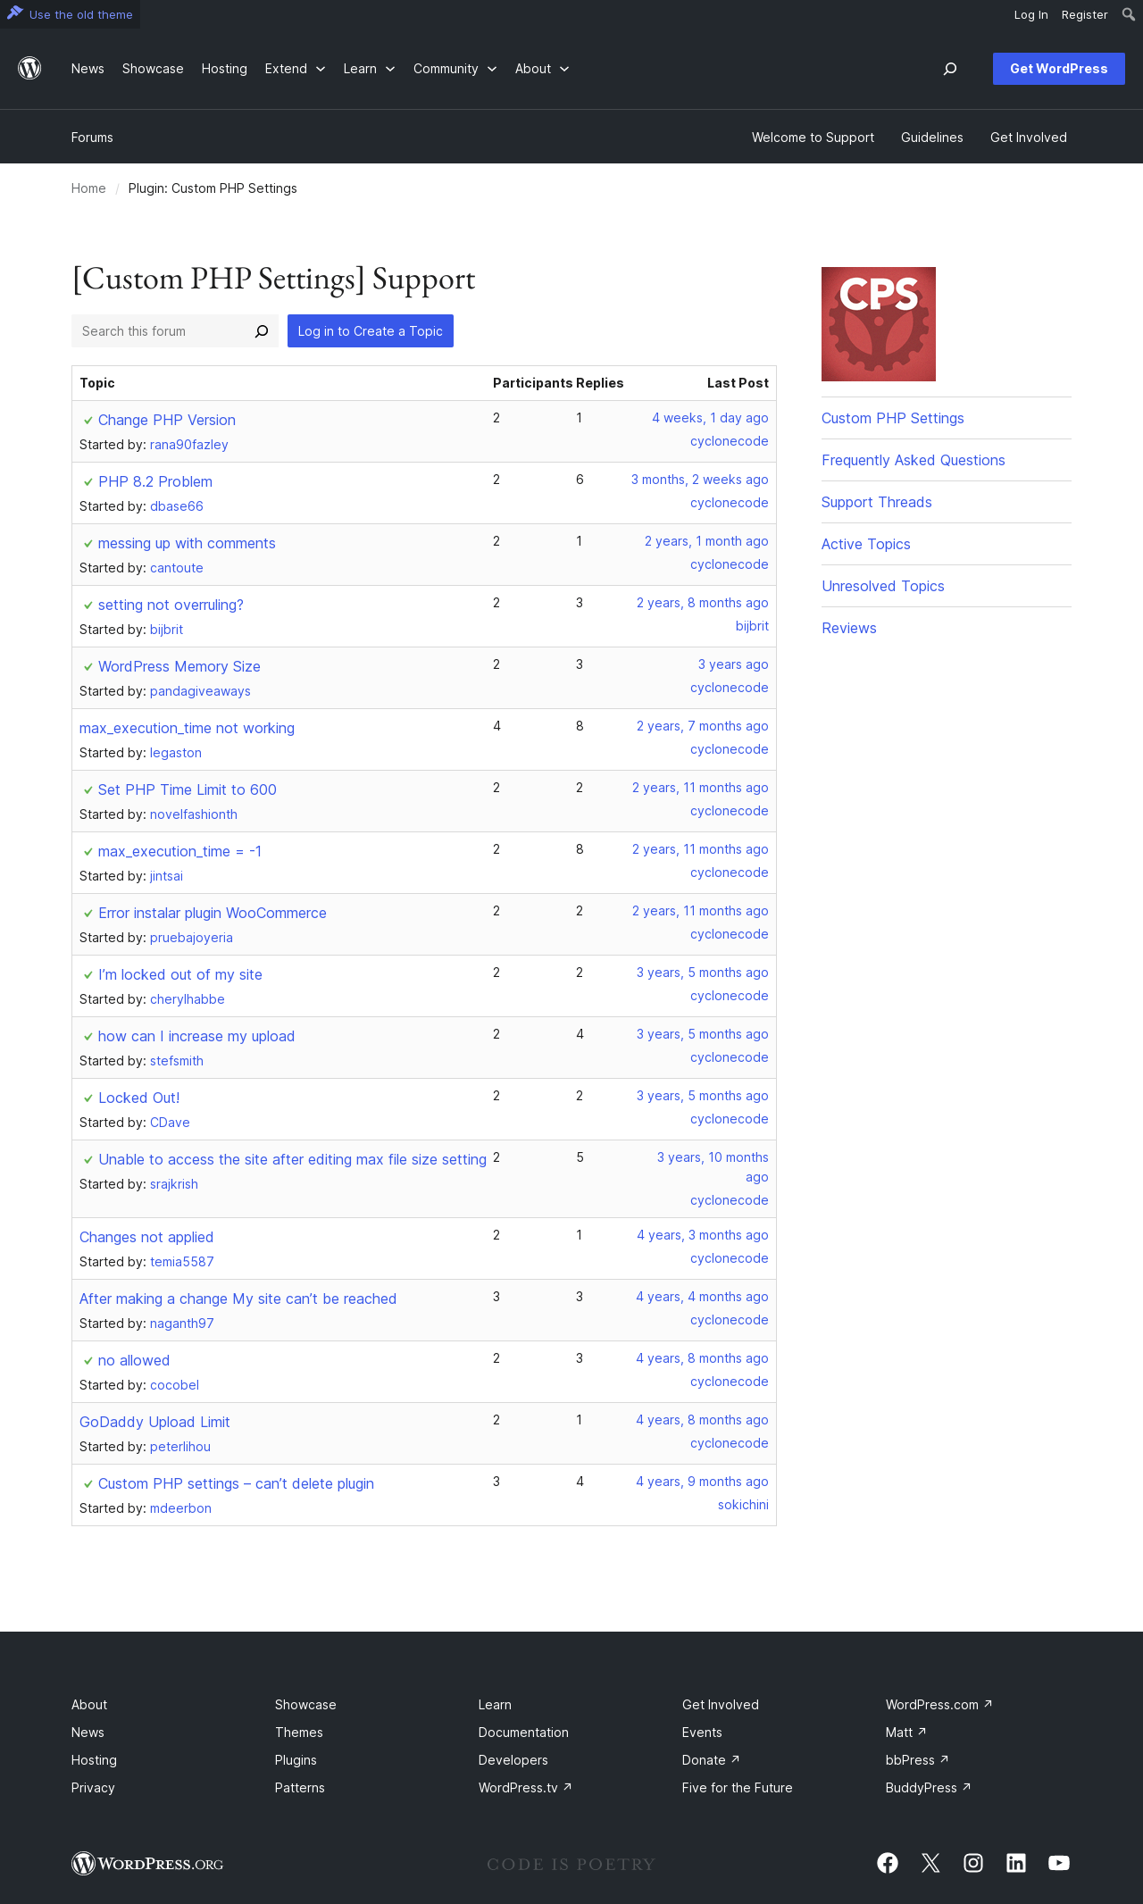
Task: Open Unresolved Topics in the sidebar
Action: point(883,586)
